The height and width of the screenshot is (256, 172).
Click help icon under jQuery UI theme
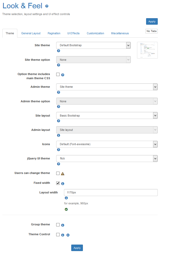[59, 164]
